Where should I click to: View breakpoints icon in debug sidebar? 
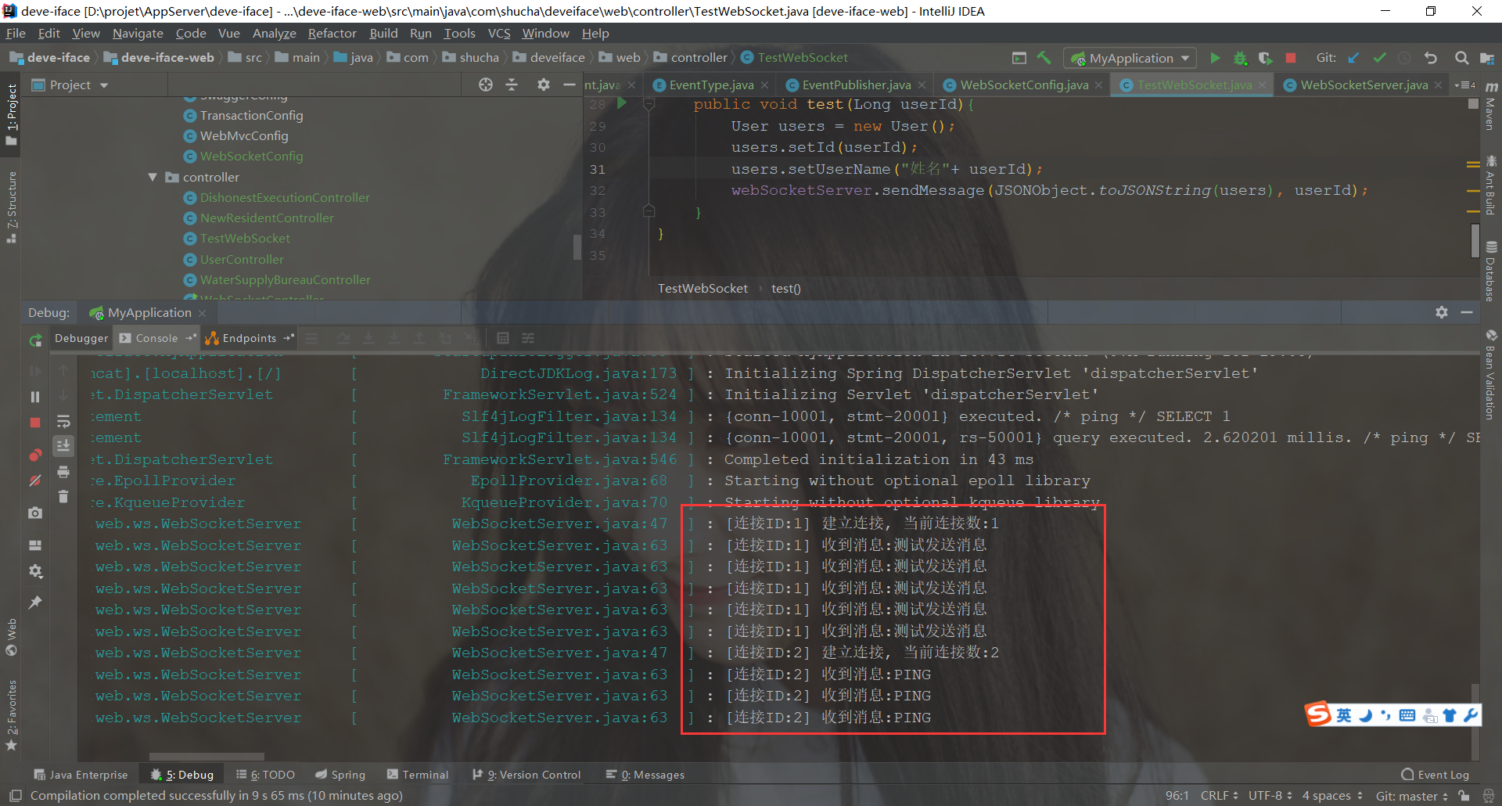tap(35, 455)
